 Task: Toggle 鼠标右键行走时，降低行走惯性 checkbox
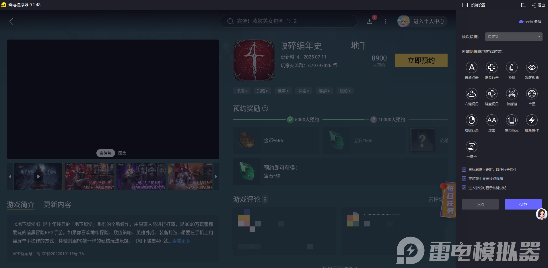pyautogui.click(x=464, y=169)
